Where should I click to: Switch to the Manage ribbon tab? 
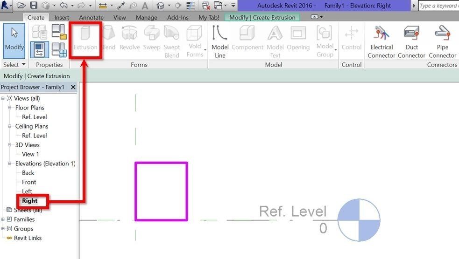146,18
